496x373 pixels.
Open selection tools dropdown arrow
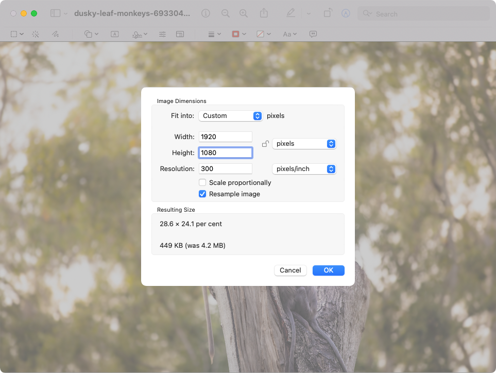[22, 34]
